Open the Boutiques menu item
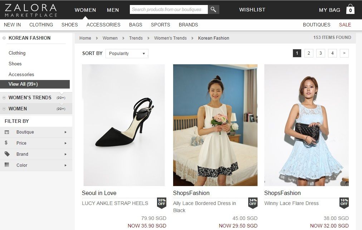 click(317, 25)
